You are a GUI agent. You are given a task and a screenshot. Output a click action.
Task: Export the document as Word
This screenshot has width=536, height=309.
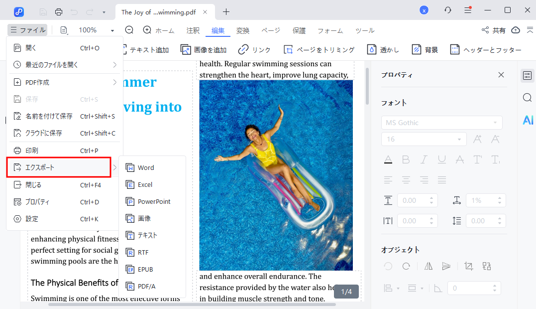(145, 167)
